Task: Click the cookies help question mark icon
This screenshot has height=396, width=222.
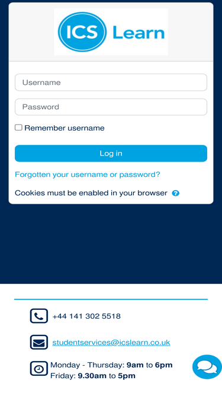Action: (175, 194)
